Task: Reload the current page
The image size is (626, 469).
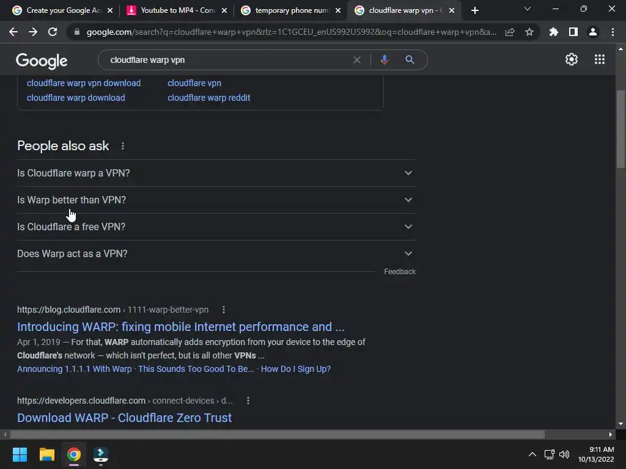Action: [53, 32]
